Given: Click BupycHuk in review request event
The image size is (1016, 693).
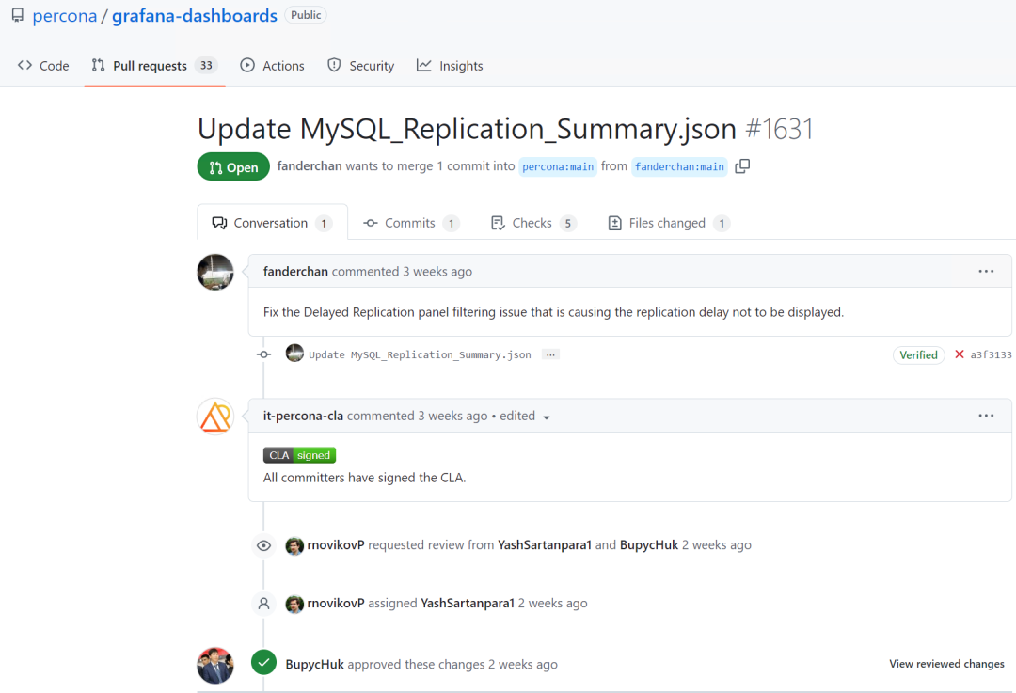Looking at the screenshot, I should [x=648, y=544].
